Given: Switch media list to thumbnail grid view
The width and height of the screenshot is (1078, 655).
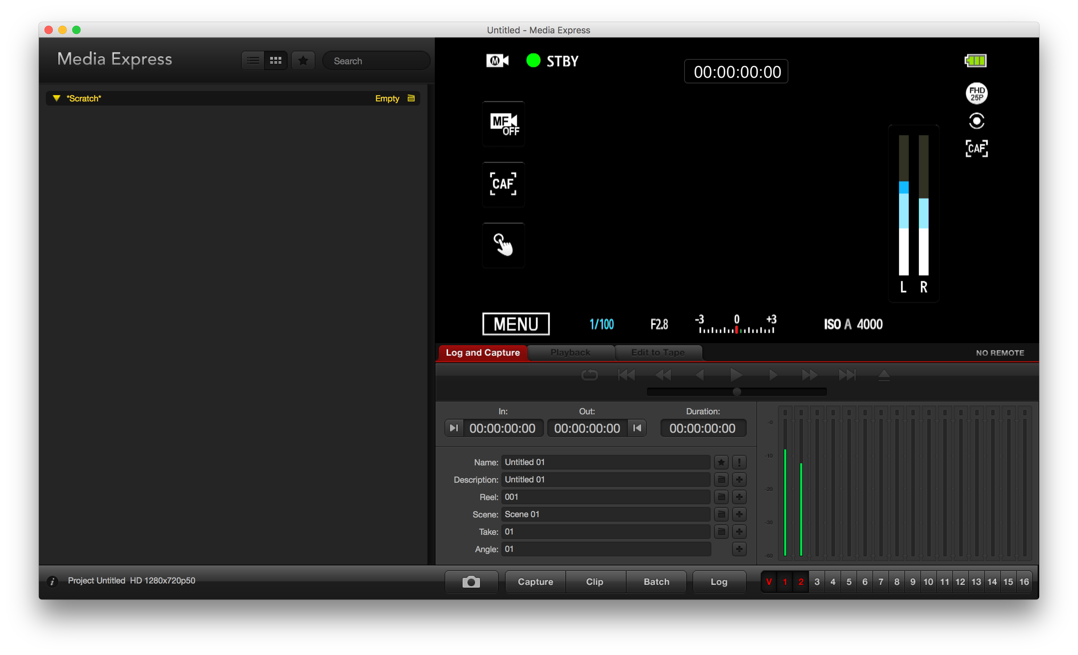Looking at the screenshot, I should click(x=276, y=60).
